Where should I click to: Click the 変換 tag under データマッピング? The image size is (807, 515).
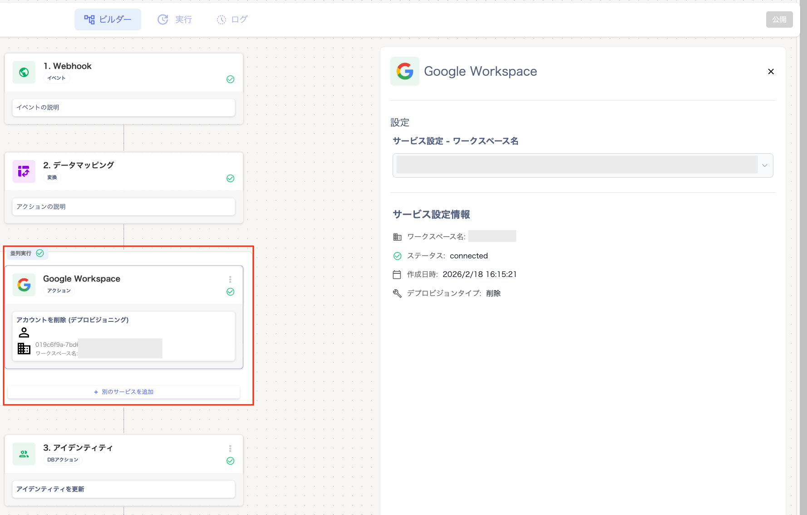[x=52, y=177]
